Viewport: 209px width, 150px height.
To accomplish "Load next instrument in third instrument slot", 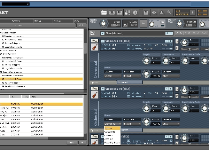I will click(171, 136).
